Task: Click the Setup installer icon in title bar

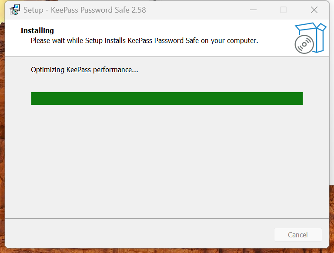Action: (15, 10)
